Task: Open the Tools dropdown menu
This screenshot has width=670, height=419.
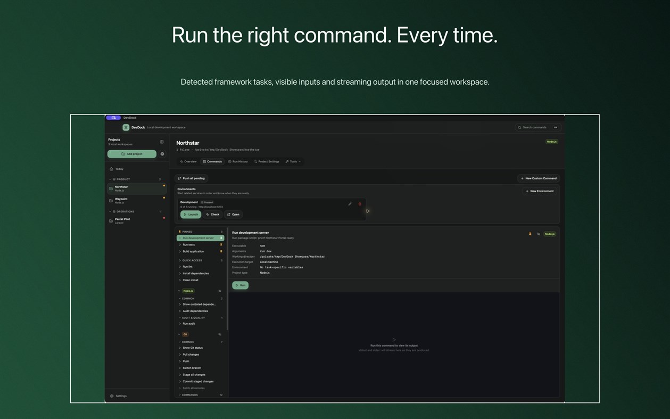Action: pyautogui.click(x=293, y=161)
